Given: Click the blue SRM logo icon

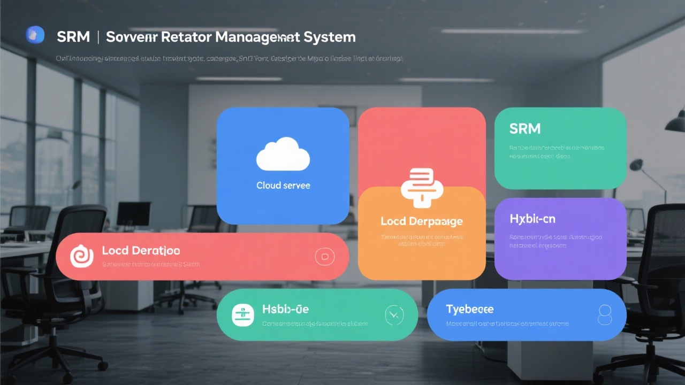Looking at the screenshot, I should tap(34, 35).
